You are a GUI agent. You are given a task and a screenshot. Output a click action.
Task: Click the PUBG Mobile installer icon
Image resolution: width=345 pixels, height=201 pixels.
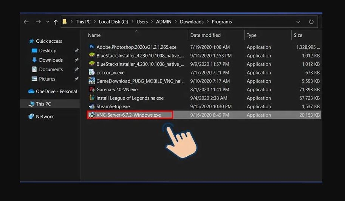tap(92, 81)
